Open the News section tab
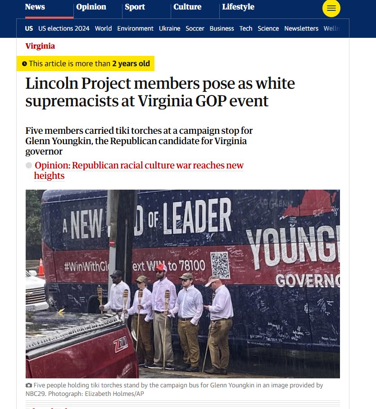376x409 pixels. point(35,7)
